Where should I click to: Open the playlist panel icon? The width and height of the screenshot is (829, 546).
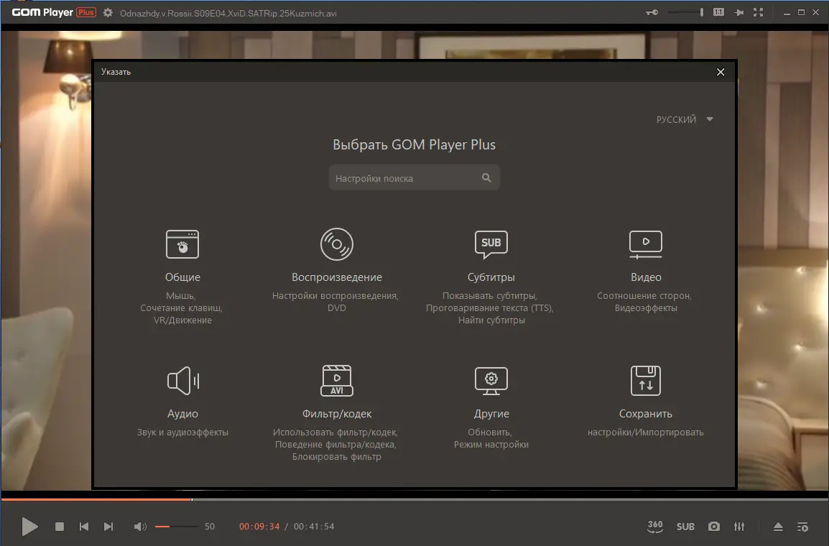pos(802,527)
